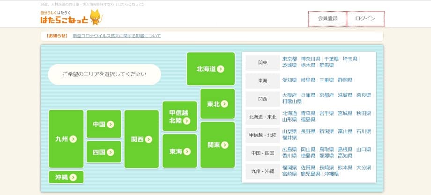The width and height of the screenshot is (431, 195).
Task: Open the 熊本県 link
Action: (x=345, y=167)
